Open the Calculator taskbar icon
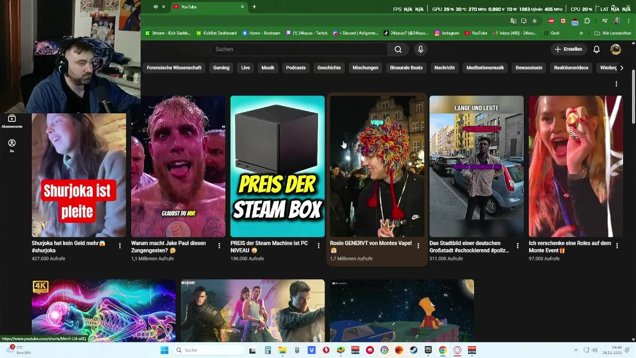 pos(267,350)
